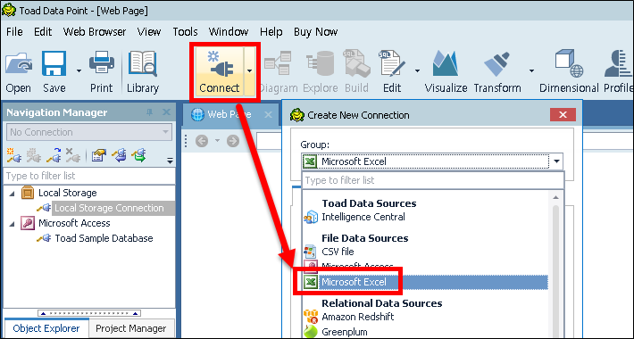Viewport: 634px width, 339px height.
Task: Click the Explore database toolbar icon
Action: pos(321,64)
